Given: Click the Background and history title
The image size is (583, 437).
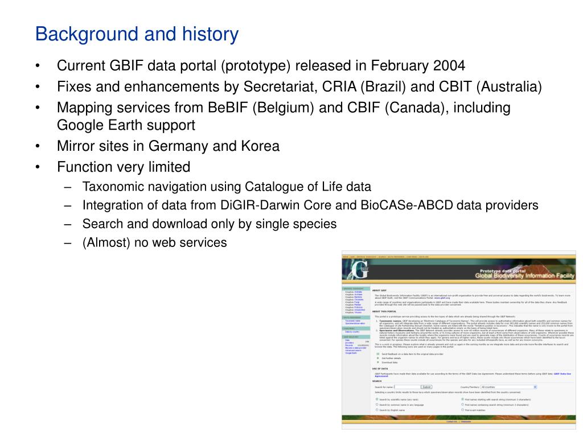Looking at the screenshot, I should pos(137,34).
